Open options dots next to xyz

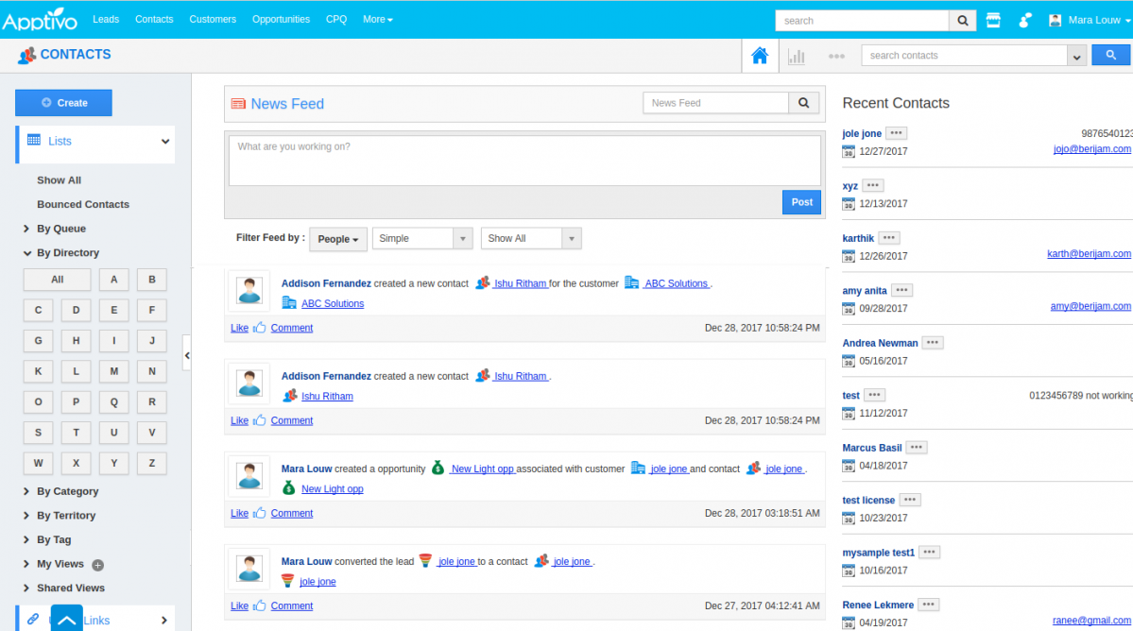(x=873, y=185)
